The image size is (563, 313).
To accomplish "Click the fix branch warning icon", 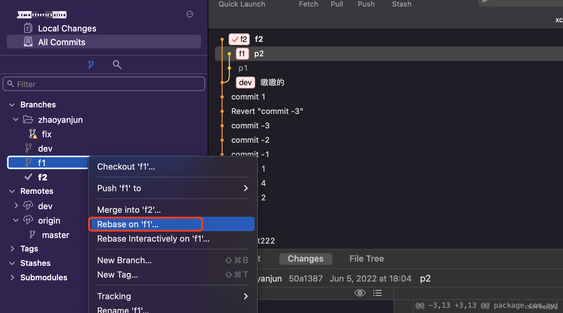I will pos(33,134).
